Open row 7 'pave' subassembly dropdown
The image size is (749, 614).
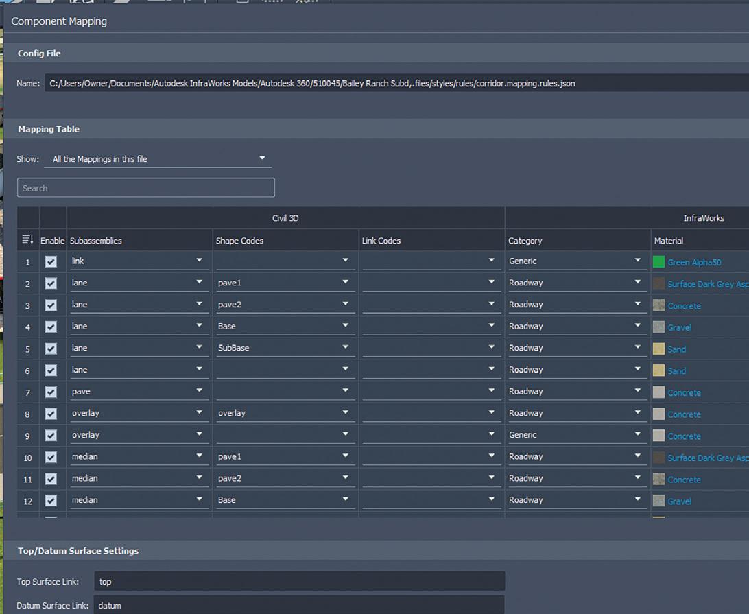pos(139,391)
